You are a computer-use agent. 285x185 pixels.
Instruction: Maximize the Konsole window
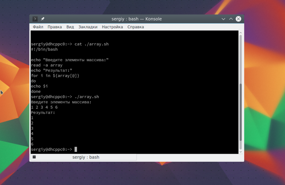click(231, 19)
